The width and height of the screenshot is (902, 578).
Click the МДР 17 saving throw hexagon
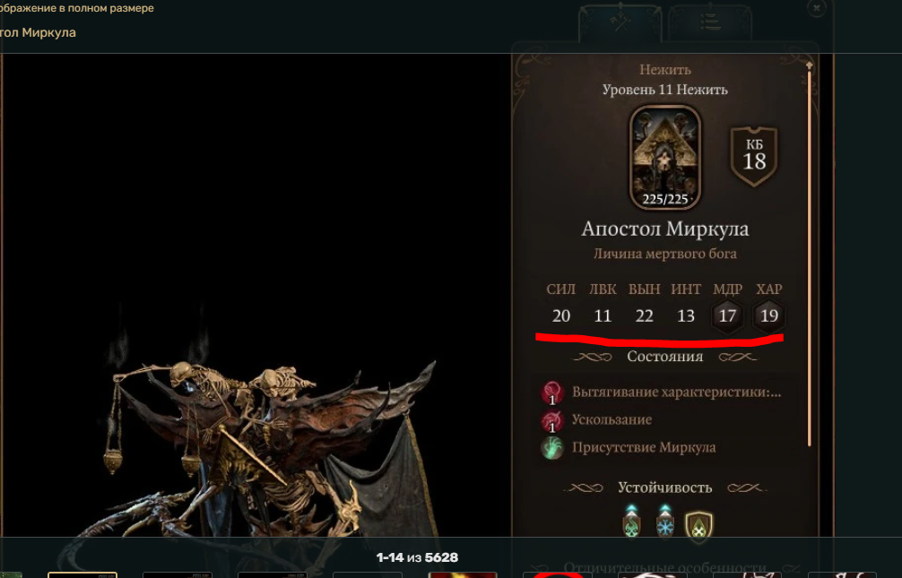727,315
